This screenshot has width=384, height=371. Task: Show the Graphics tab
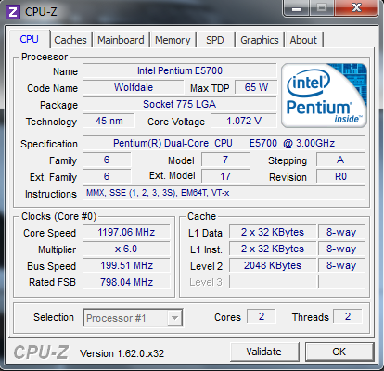[260, 40]
